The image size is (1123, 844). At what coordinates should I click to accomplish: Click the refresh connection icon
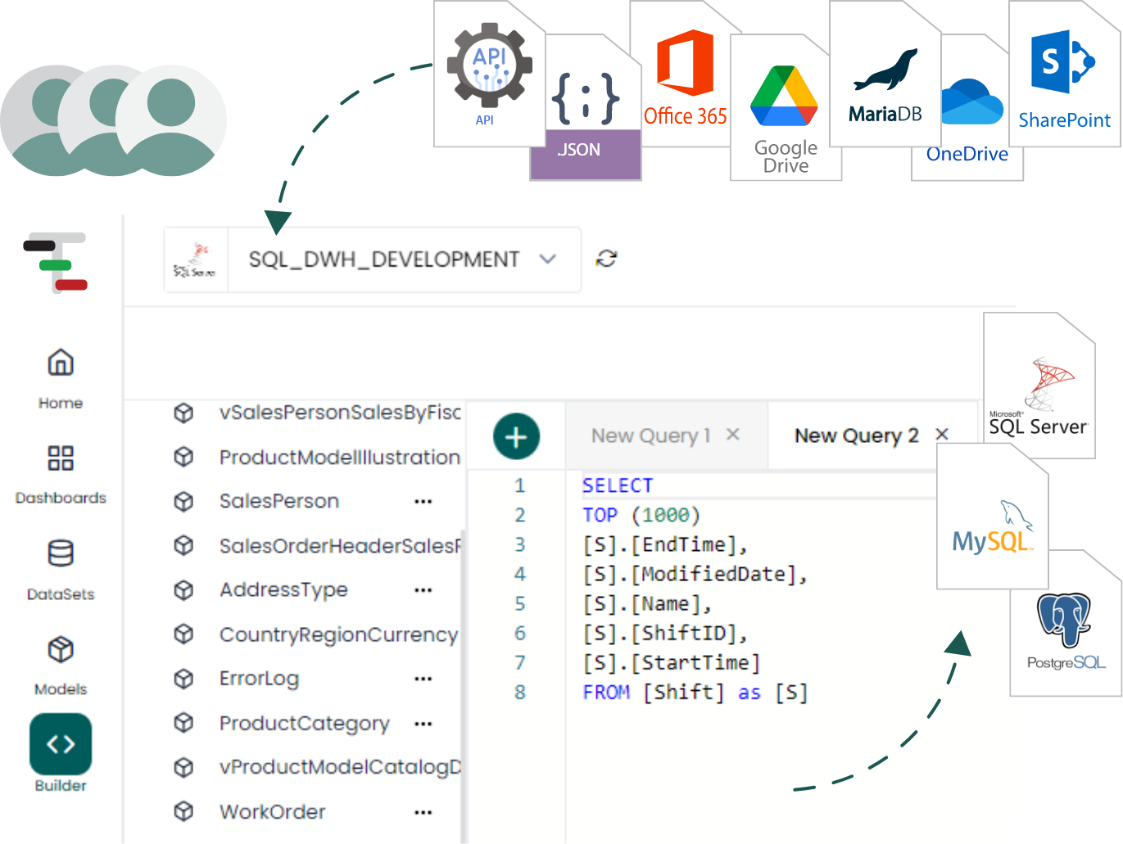pos(606,259)
